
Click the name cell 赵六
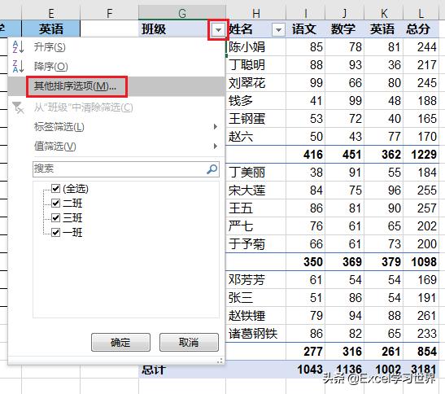256,136
